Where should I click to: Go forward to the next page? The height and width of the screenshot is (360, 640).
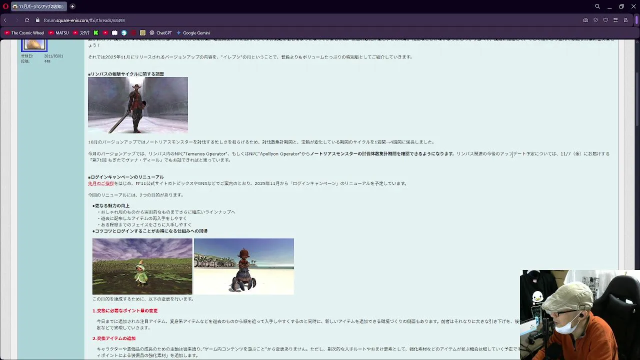point(16,20)
